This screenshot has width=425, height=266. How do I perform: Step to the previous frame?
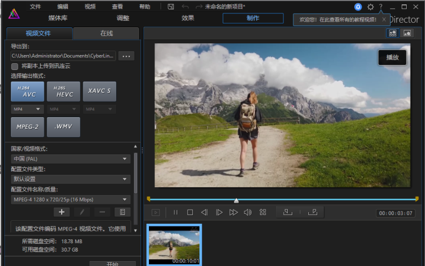pyautogui.click(x=204, y=212)
